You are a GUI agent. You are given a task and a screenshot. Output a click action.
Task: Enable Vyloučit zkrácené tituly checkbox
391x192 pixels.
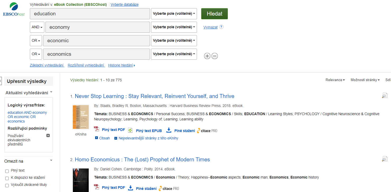pyautogui.click(x=7, y=185)
